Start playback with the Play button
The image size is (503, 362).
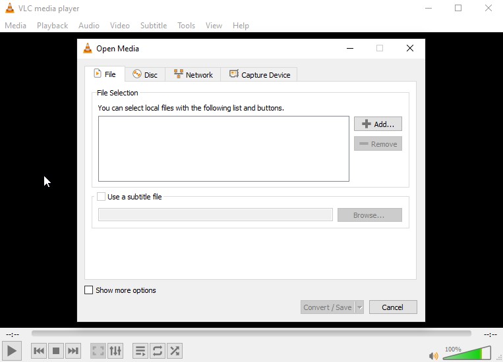click(12, 351)
